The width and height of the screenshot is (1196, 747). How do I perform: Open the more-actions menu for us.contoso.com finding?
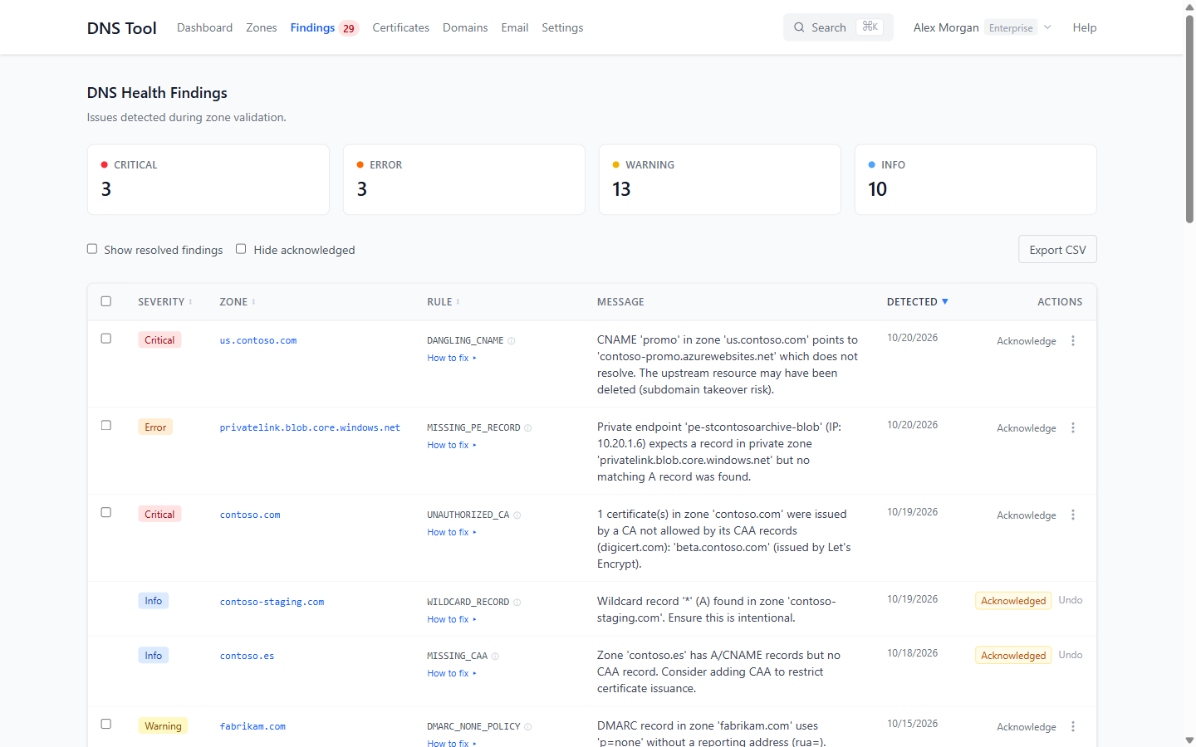[1073, 341]
